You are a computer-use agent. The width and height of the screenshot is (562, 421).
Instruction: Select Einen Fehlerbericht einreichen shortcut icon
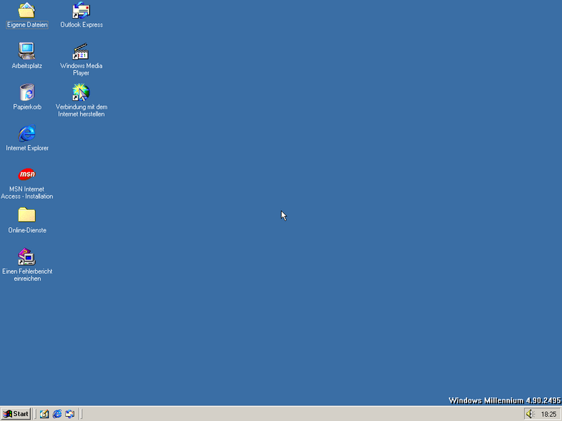[27, 256]
